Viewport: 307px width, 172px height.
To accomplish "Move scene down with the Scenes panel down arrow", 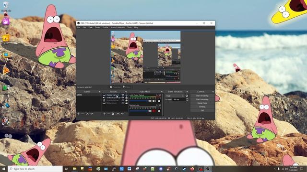I will [92, 114].
